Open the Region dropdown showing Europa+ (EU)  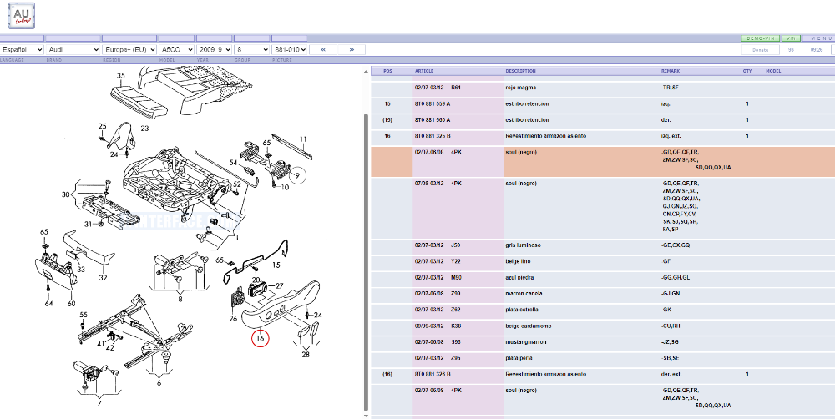pos(129,49)
